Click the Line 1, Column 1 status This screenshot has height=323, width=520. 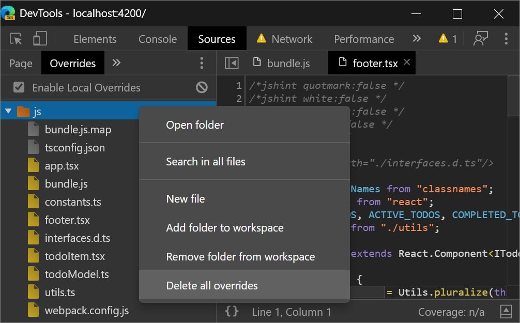coord(292,312)
